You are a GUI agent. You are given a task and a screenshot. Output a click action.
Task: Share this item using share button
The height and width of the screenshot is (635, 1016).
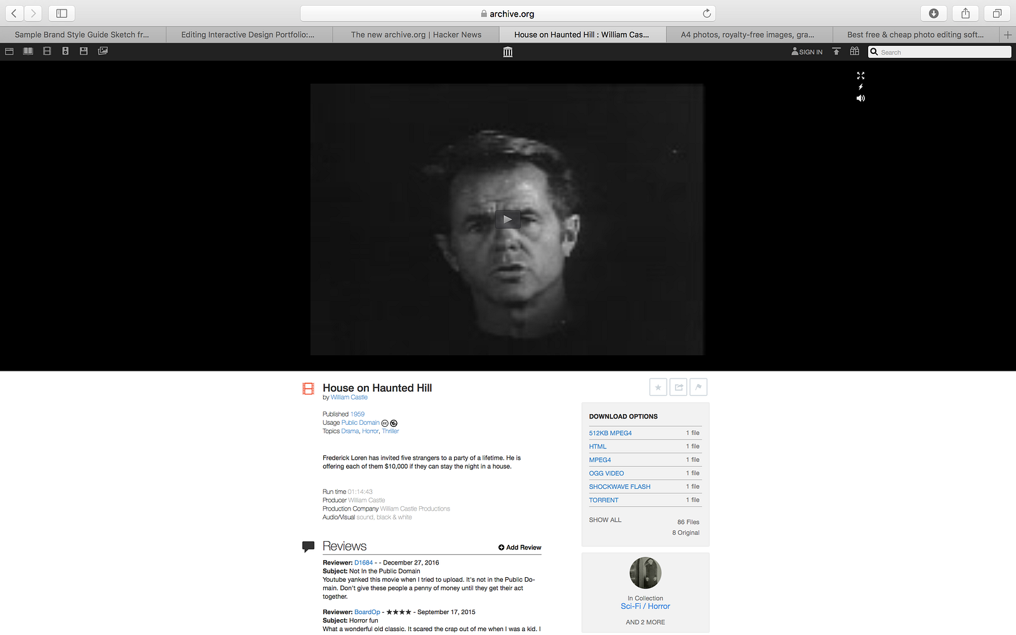click(679, 387)
